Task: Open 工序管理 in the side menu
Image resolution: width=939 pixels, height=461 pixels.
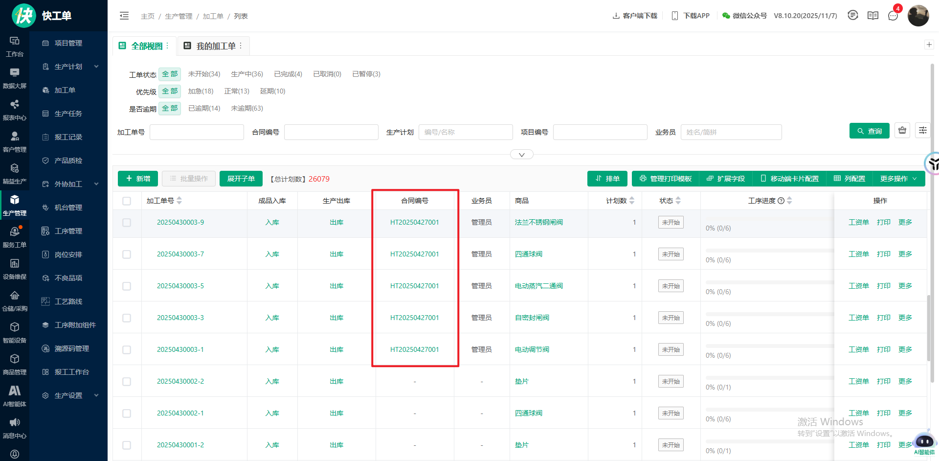Action: pyautogui.click(x=68, y=231)
